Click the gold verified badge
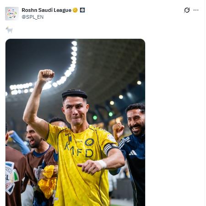The height and width of the screenshot is (206, 206). coord(75,10)
